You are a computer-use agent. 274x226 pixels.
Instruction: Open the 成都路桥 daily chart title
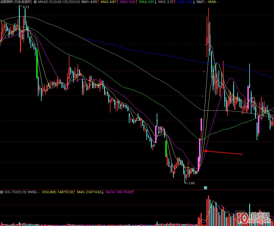(x=16, y=2)
